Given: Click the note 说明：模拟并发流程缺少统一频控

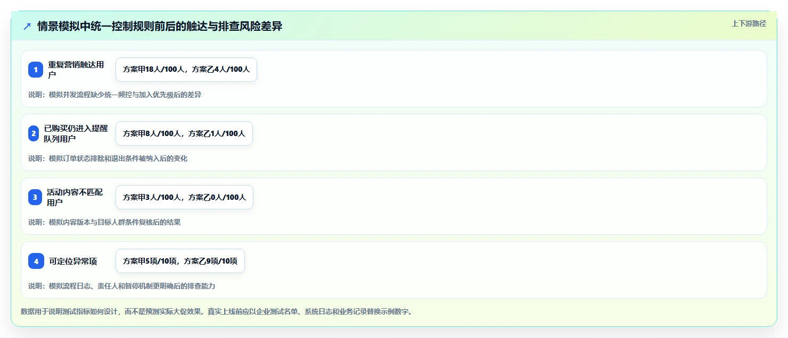Looking at the screenshot, I should pyautogui.click(x=115, y=95).
